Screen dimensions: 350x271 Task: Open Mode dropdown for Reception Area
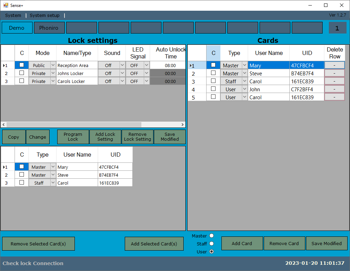53,65
